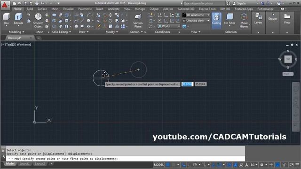Toggle the Culling selection option

tap(216, 21)
